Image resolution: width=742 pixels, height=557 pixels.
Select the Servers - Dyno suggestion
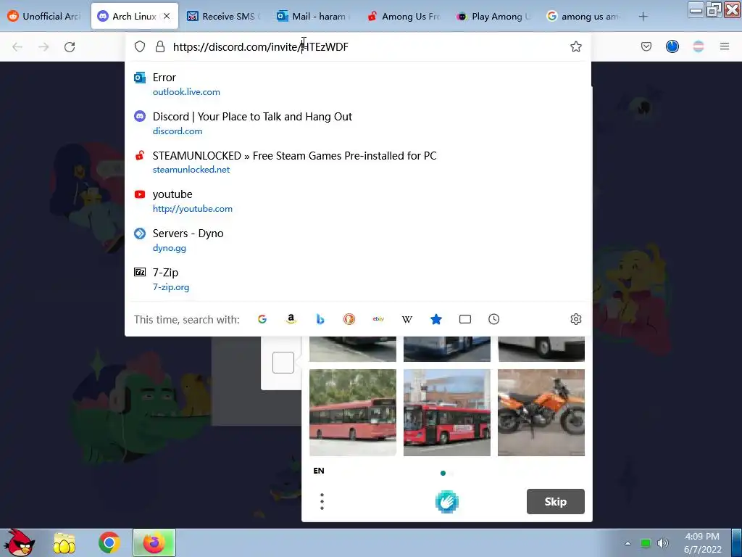358,240
